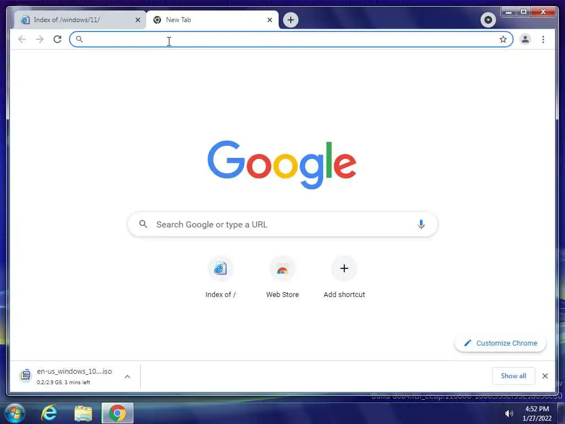
Task: Click the Google logo
Action: tap(282, 165)
